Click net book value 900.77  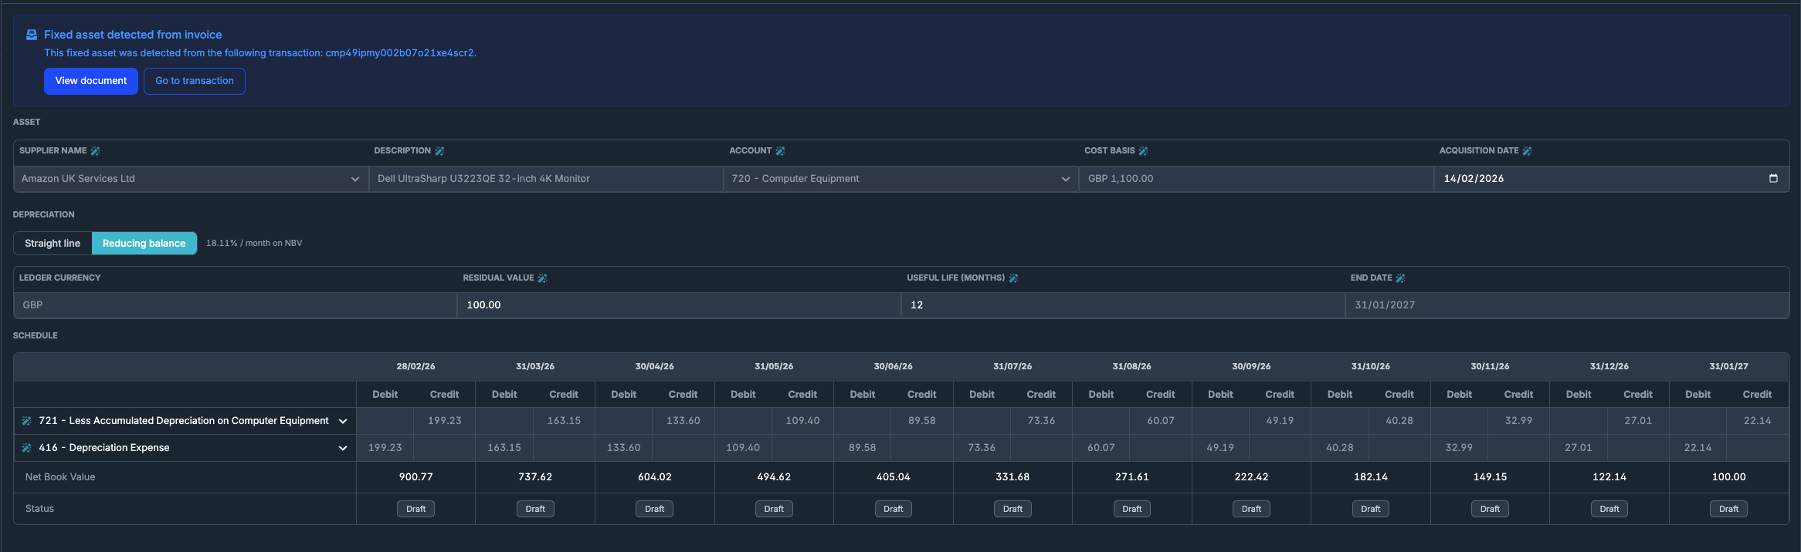(416, 477)
